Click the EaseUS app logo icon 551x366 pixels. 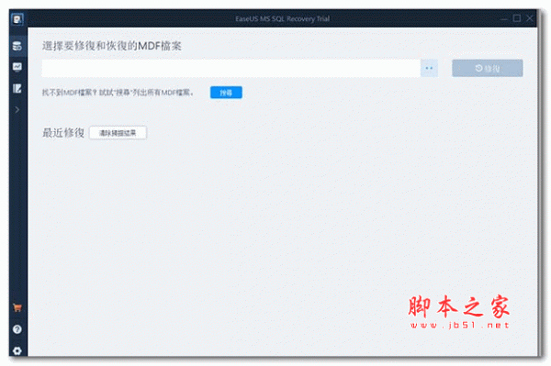[17, 19]
